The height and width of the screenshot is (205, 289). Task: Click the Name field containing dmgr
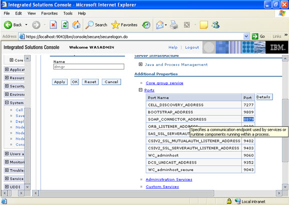pyautogui.click(x=89, y=66)
